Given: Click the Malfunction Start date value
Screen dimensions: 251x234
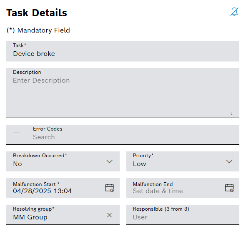Looking at the screenshot, I should pos(42,191).
